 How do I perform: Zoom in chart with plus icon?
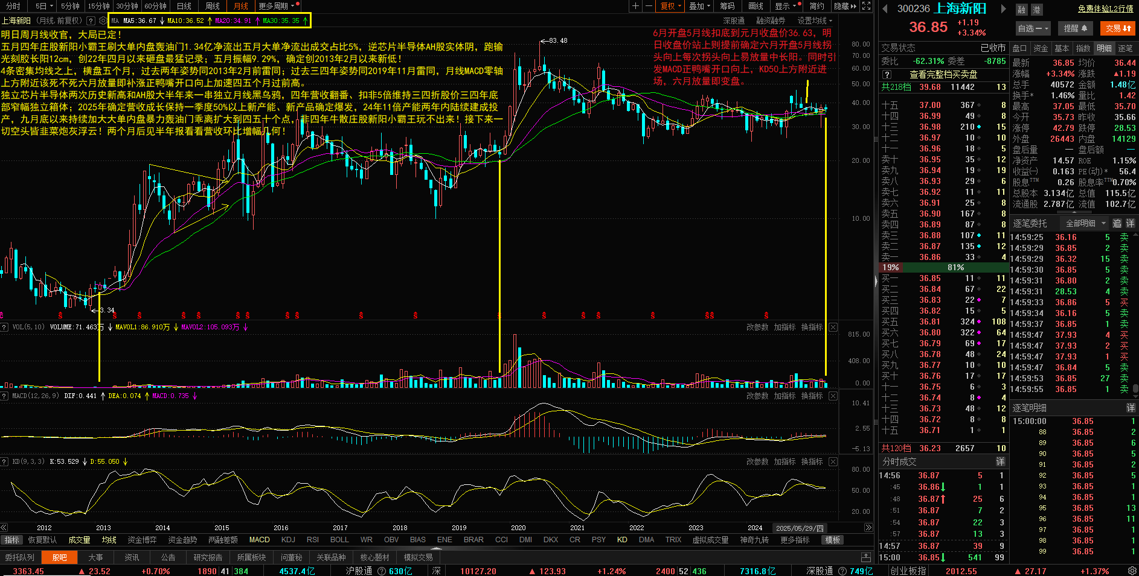635,6
